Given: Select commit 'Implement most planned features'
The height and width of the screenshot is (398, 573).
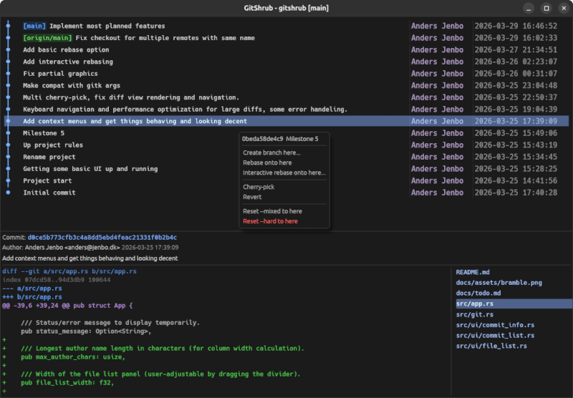Looking at the screenshot, I should click(x=286, y=26).
